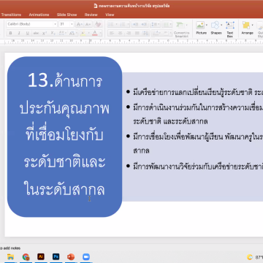Click the Increase Font Size icon
The height and width of the screenshot is (263, 263).
(x=79, y=24)
